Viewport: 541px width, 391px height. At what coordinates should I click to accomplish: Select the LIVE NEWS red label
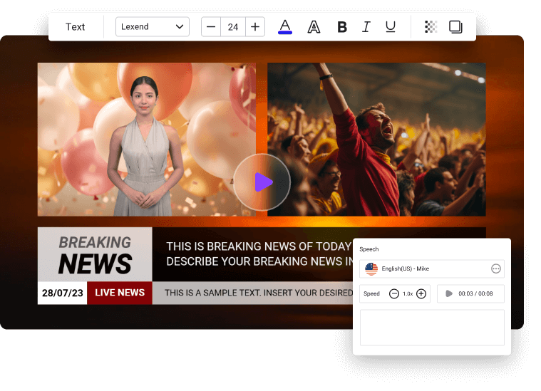point(120,293)
